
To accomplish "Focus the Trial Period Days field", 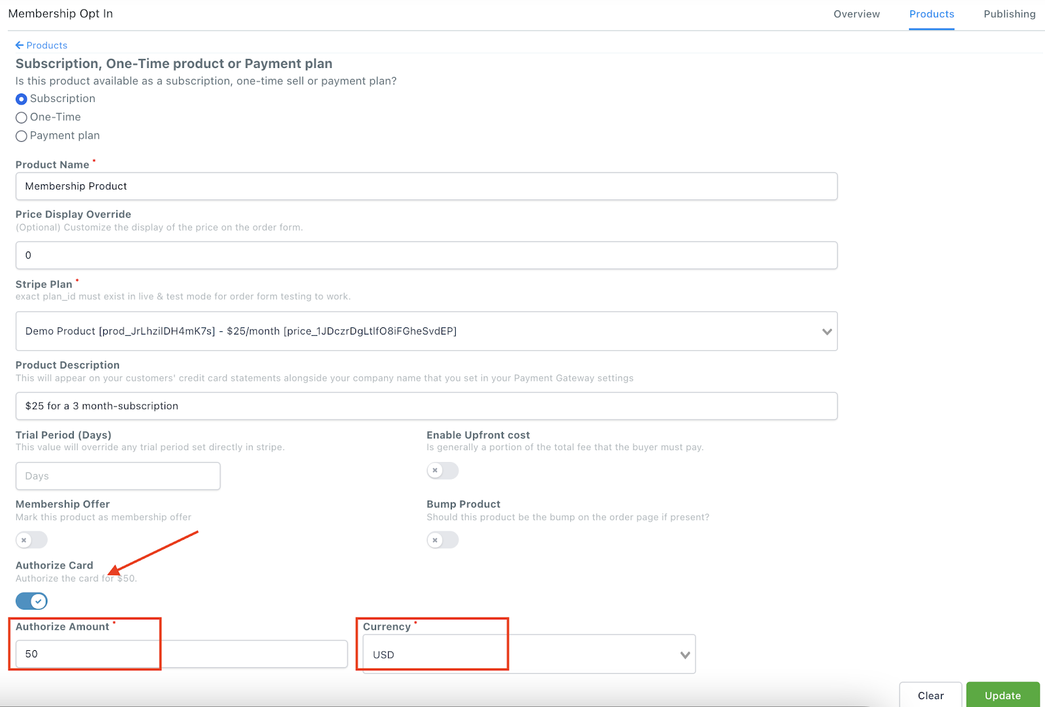I will 118,476.
